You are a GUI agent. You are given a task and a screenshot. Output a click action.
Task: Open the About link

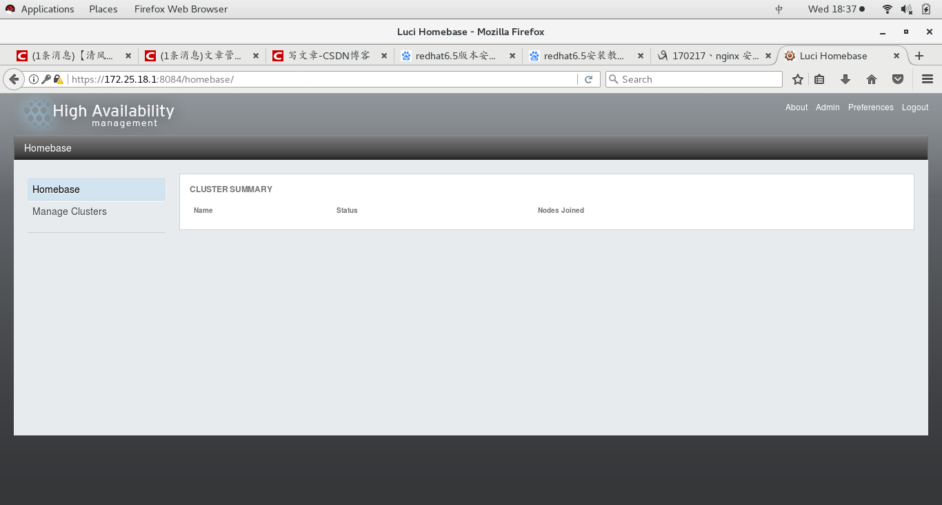796,107
